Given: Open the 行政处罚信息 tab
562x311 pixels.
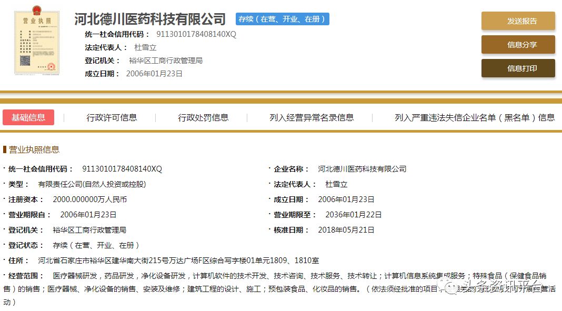Looking at the screenshot, I should click(x=203, y=117).
